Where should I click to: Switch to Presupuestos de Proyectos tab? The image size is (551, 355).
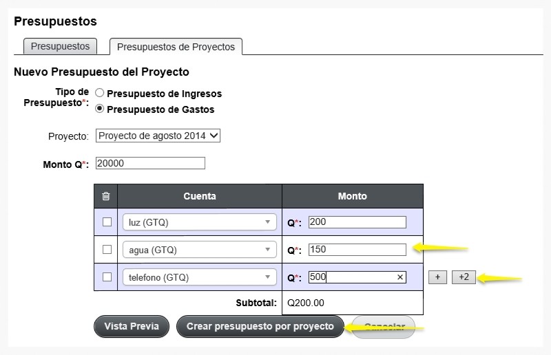point(176,47)
